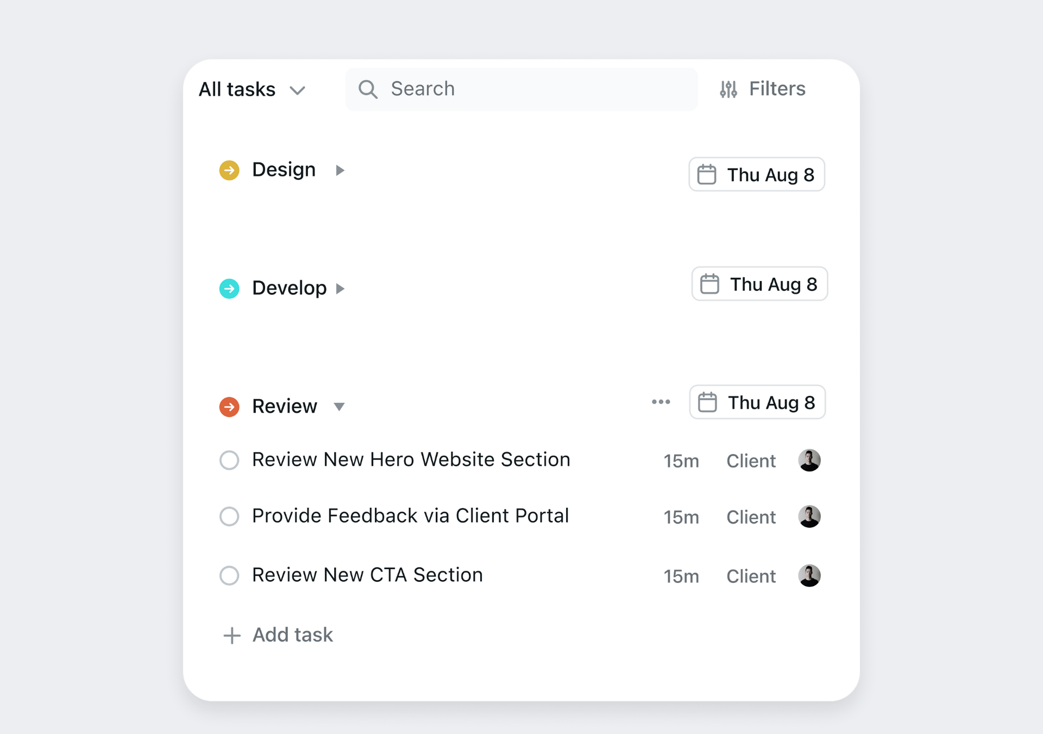Complete the Review New CTA Section task
The height and width of the screenshot is (734, 1043).
point(229,575)
